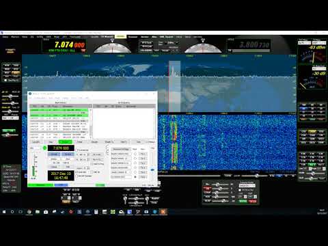The height and width of the screenshot is (246, 328).
Task: Open the Memory menu in PowerSDR
Action: 15,37
